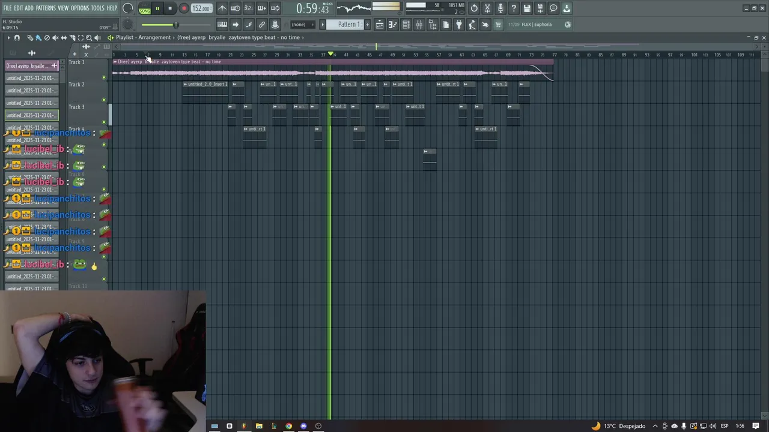Select the Slip tool in playlist toolbar
The width and height of the screenshot is (769, 432).
coord(64,38)
